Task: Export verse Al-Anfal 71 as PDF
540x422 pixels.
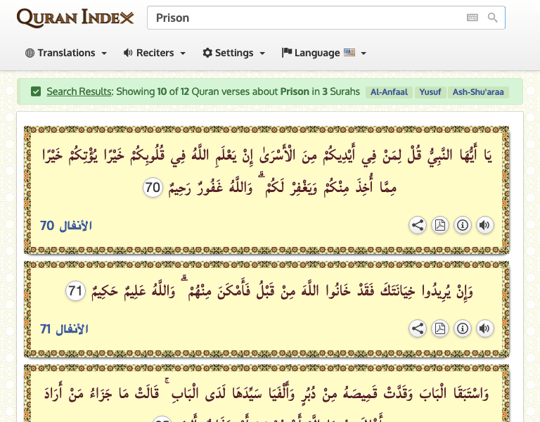Action: tap(440, 328)
